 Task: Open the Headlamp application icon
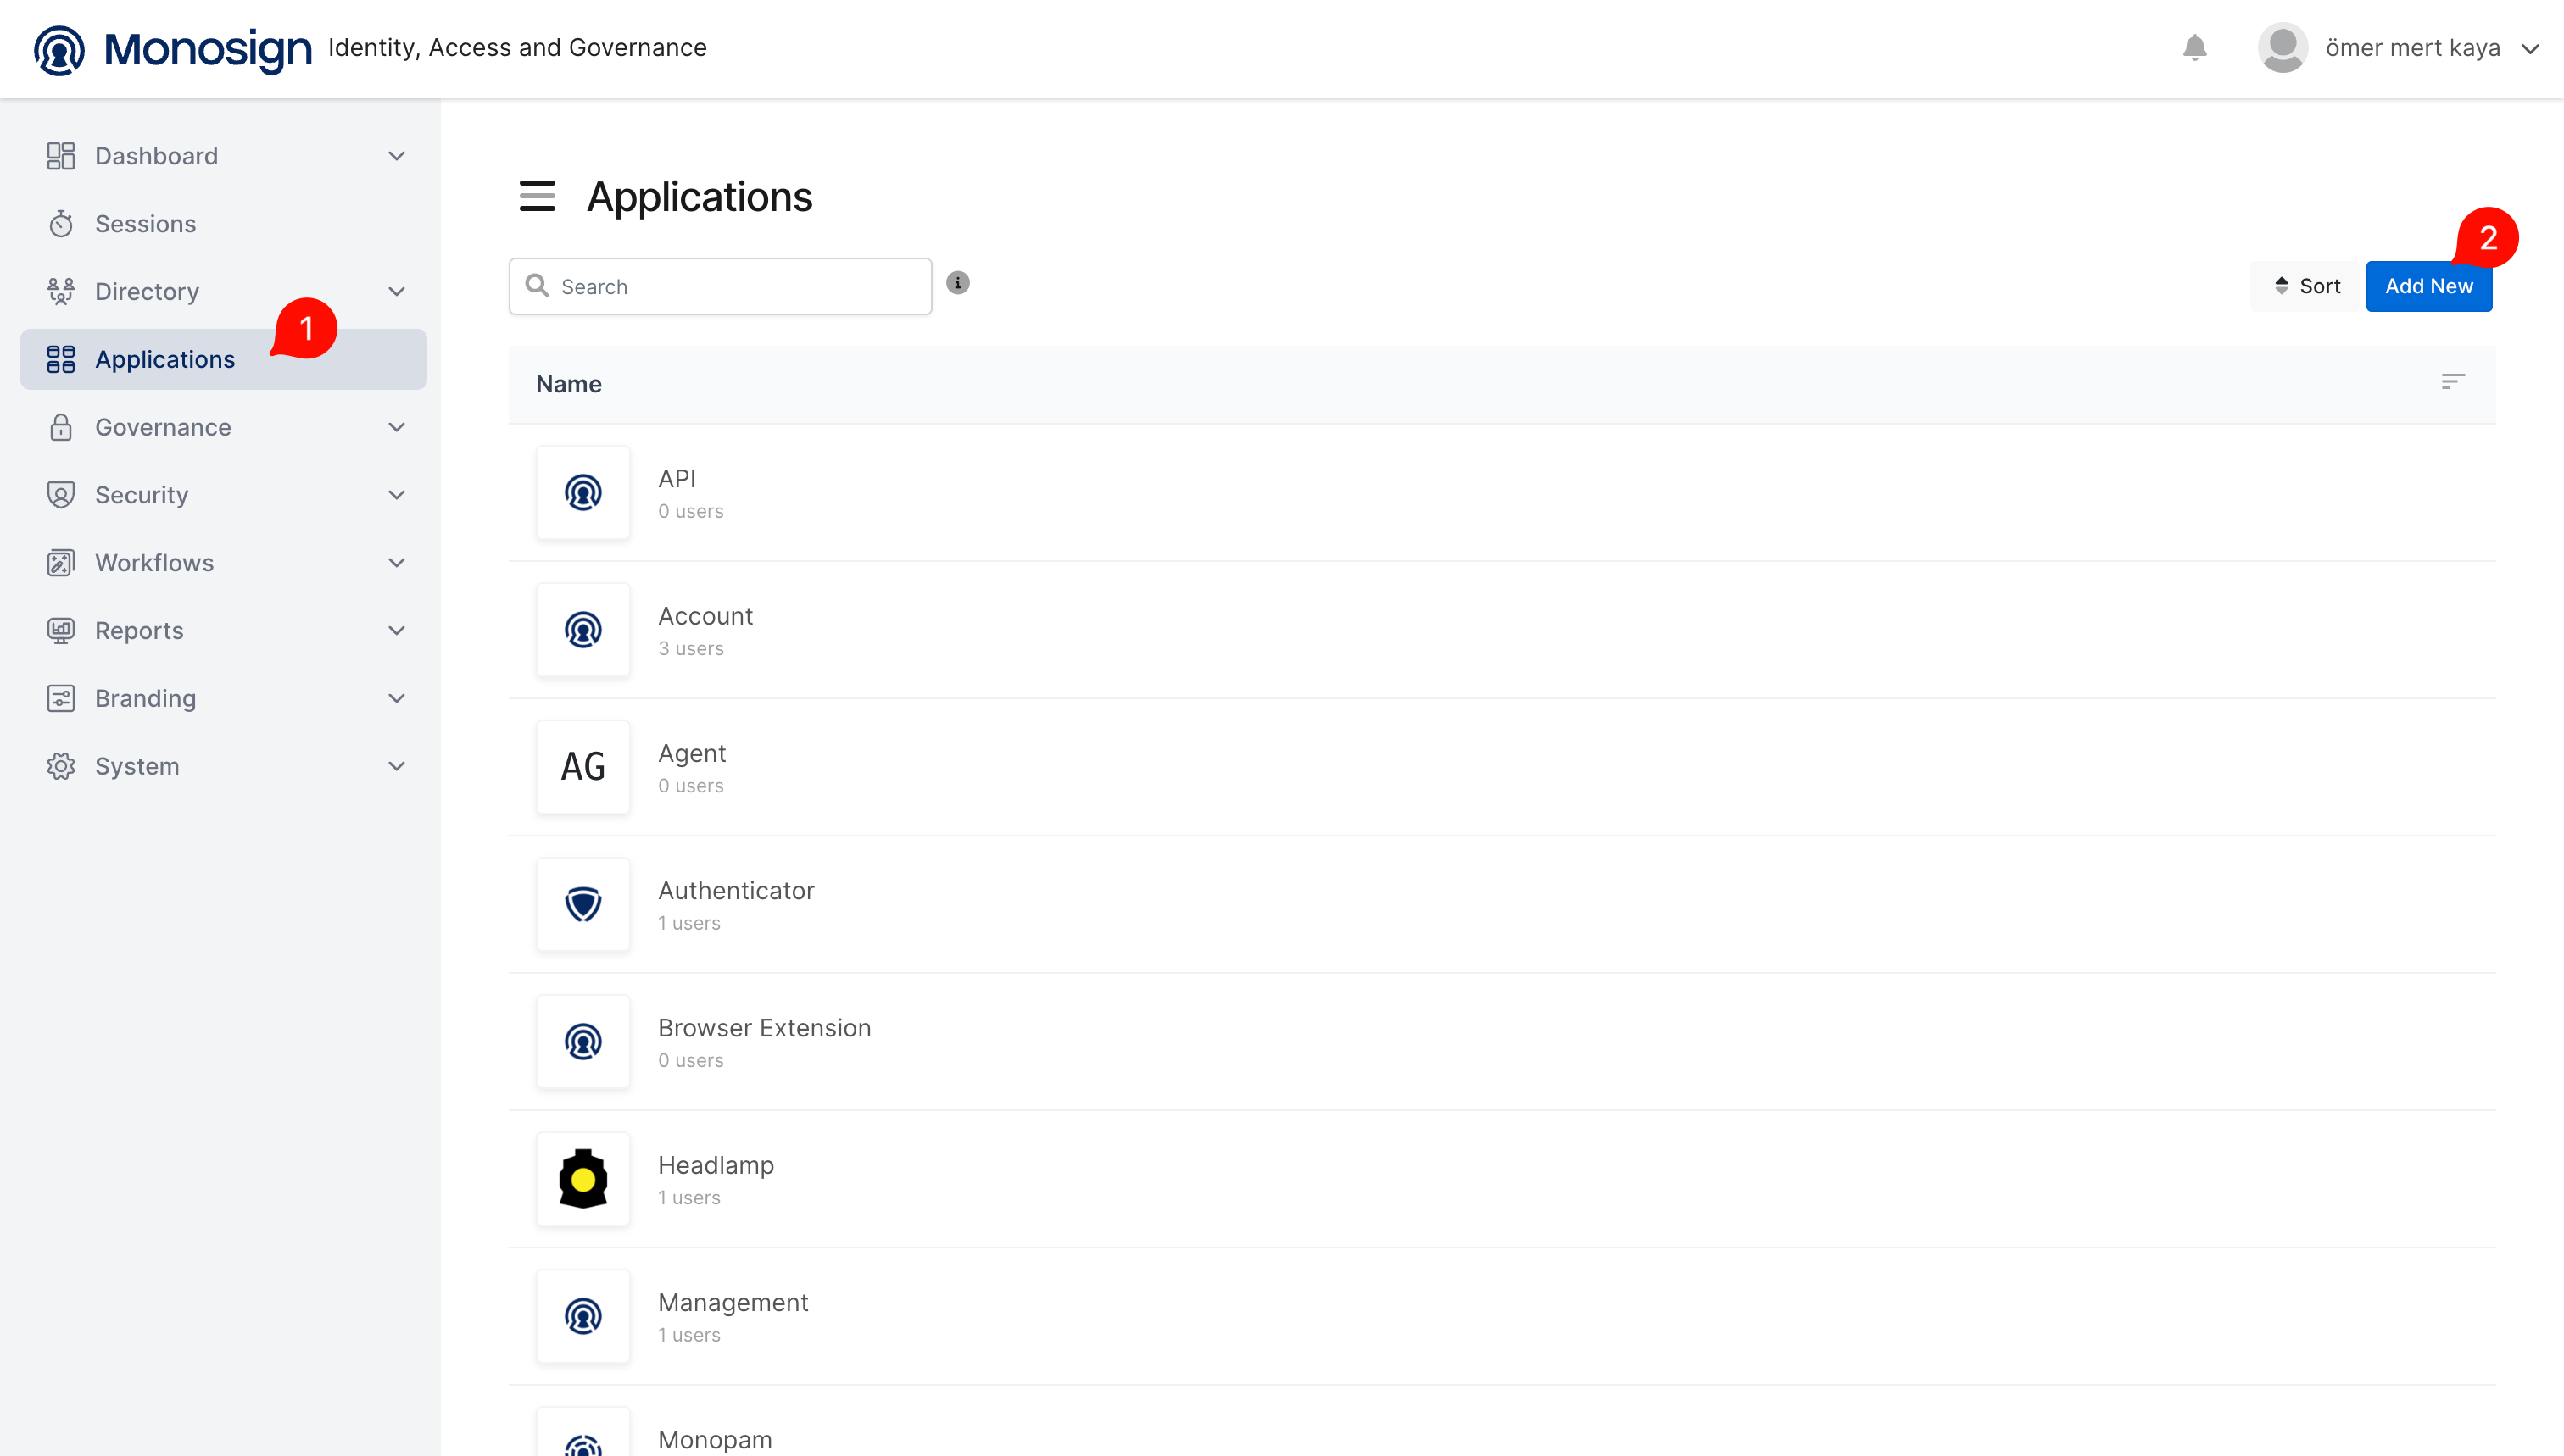tap(583, 1179)
